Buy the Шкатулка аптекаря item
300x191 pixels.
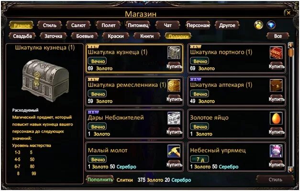pyautogui.click(x=277, y=98)
